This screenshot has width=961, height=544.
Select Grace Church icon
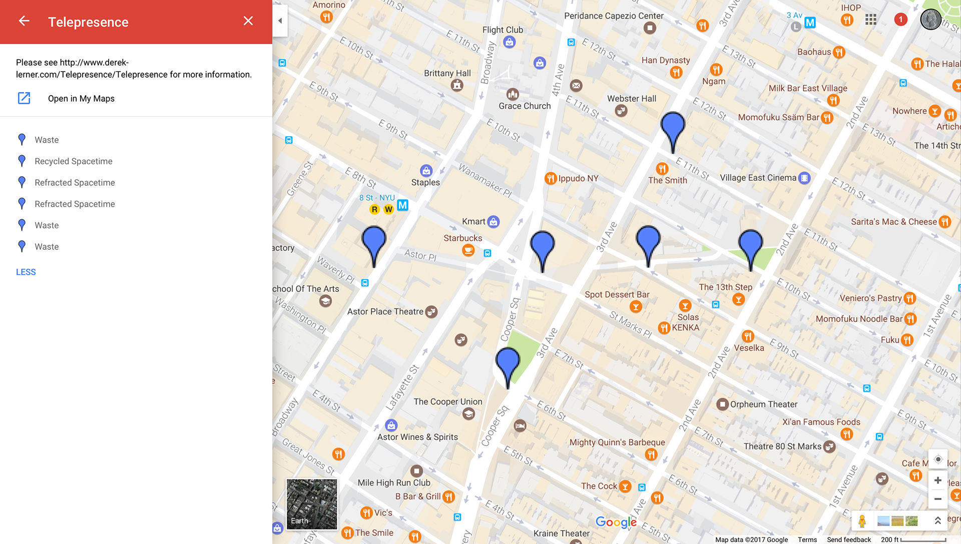coord(513,94)
